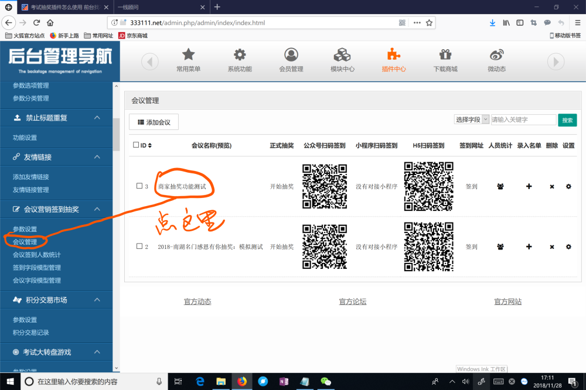This screenshot has width=586, height=390.
Task: Collapse the 积分交易市场 sidebar section
Action: click(97, 300)
